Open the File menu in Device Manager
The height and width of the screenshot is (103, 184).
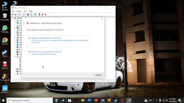pos(13,11)
